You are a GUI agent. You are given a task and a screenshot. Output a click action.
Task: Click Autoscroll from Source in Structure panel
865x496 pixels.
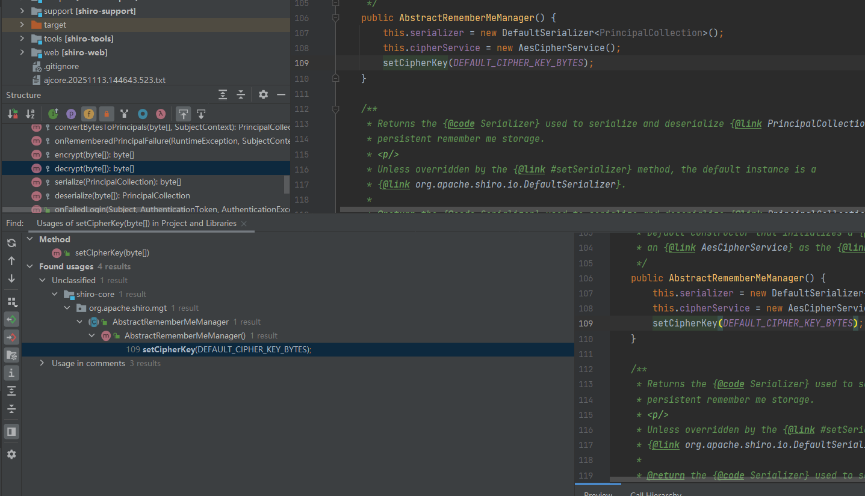(x=201, y=114)
